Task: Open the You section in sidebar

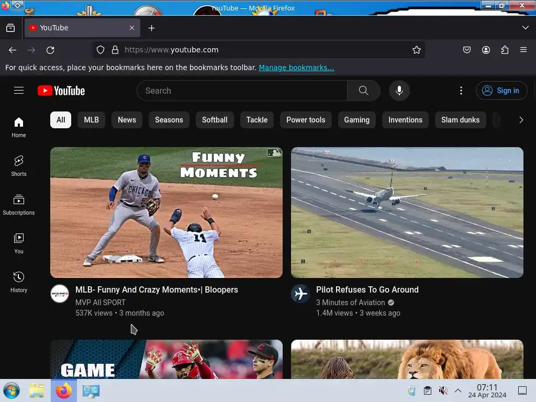Action: [19, 243]
